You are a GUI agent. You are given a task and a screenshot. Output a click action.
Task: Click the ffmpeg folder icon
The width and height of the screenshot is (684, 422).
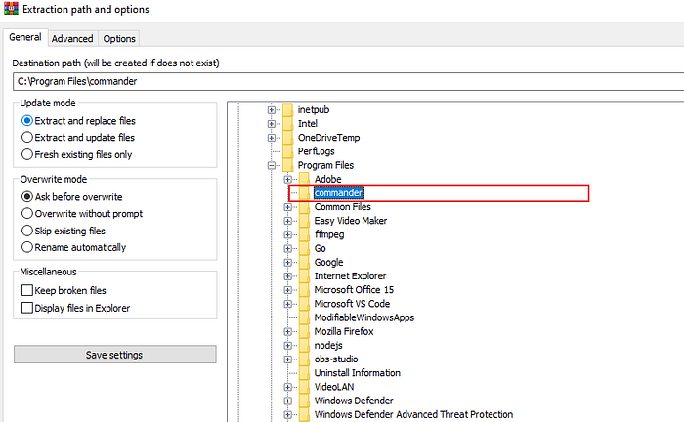tap(305, 234)
